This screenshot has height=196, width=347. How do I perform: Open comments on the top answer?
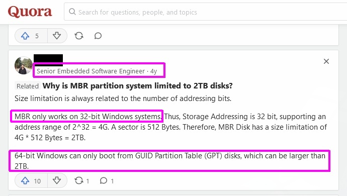[x=98, y=36]
